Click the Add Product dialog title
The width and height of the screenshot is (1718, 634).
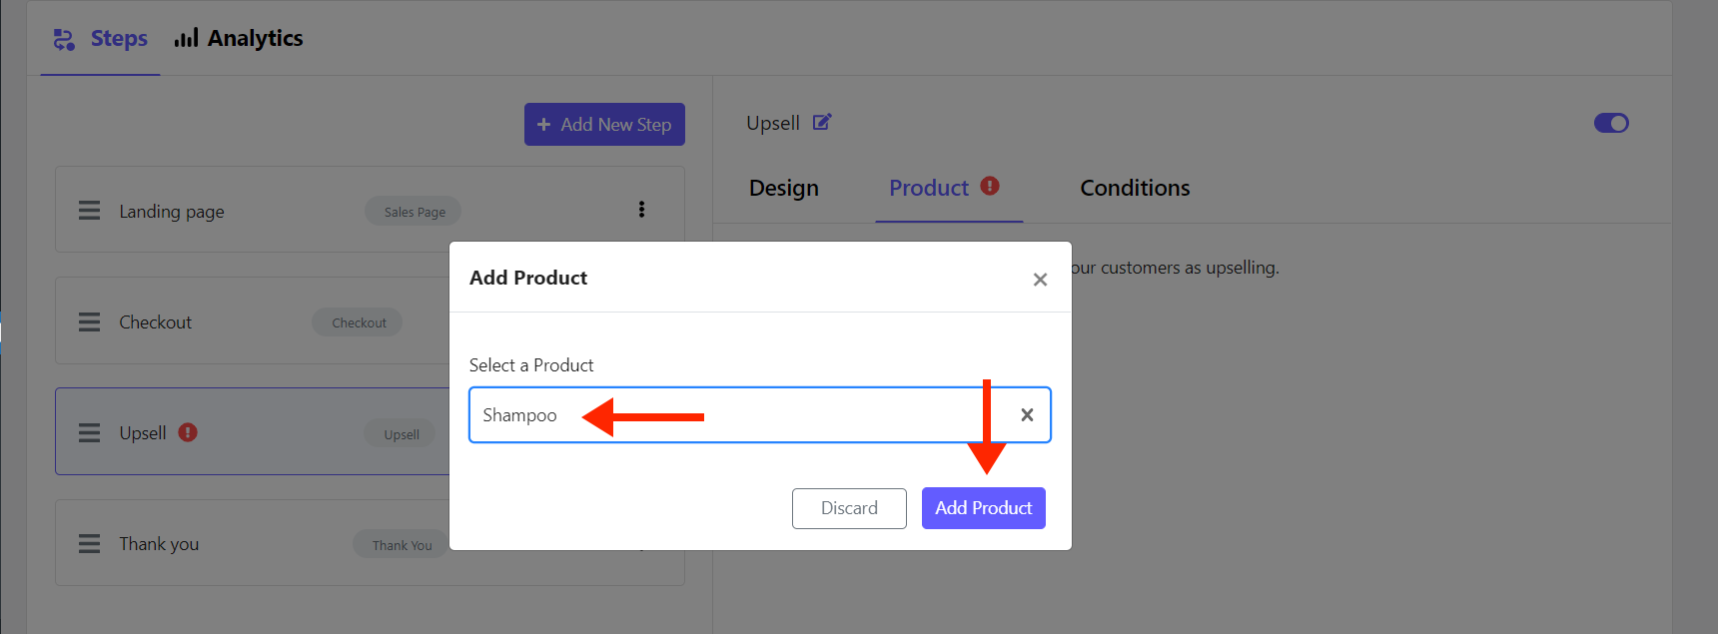click(528, 278)
